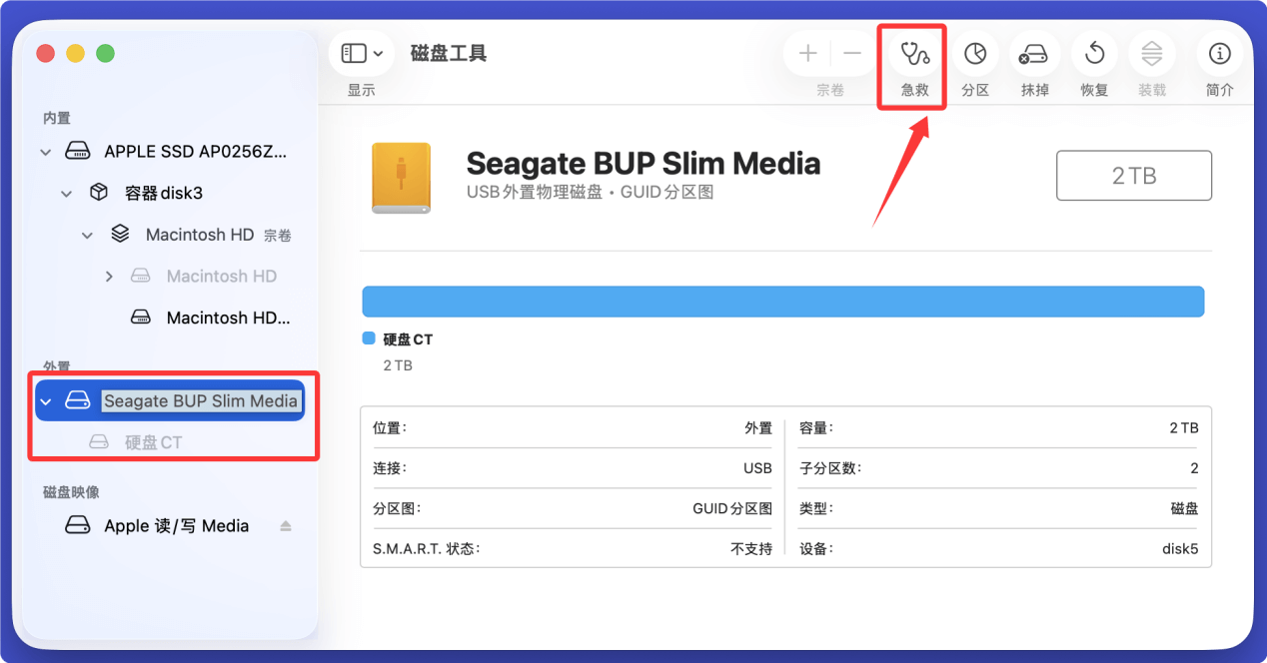Select 硬盘 CT in the sidebar
The width and height of the screenshot is (1267, 663).
click(155, 441)
